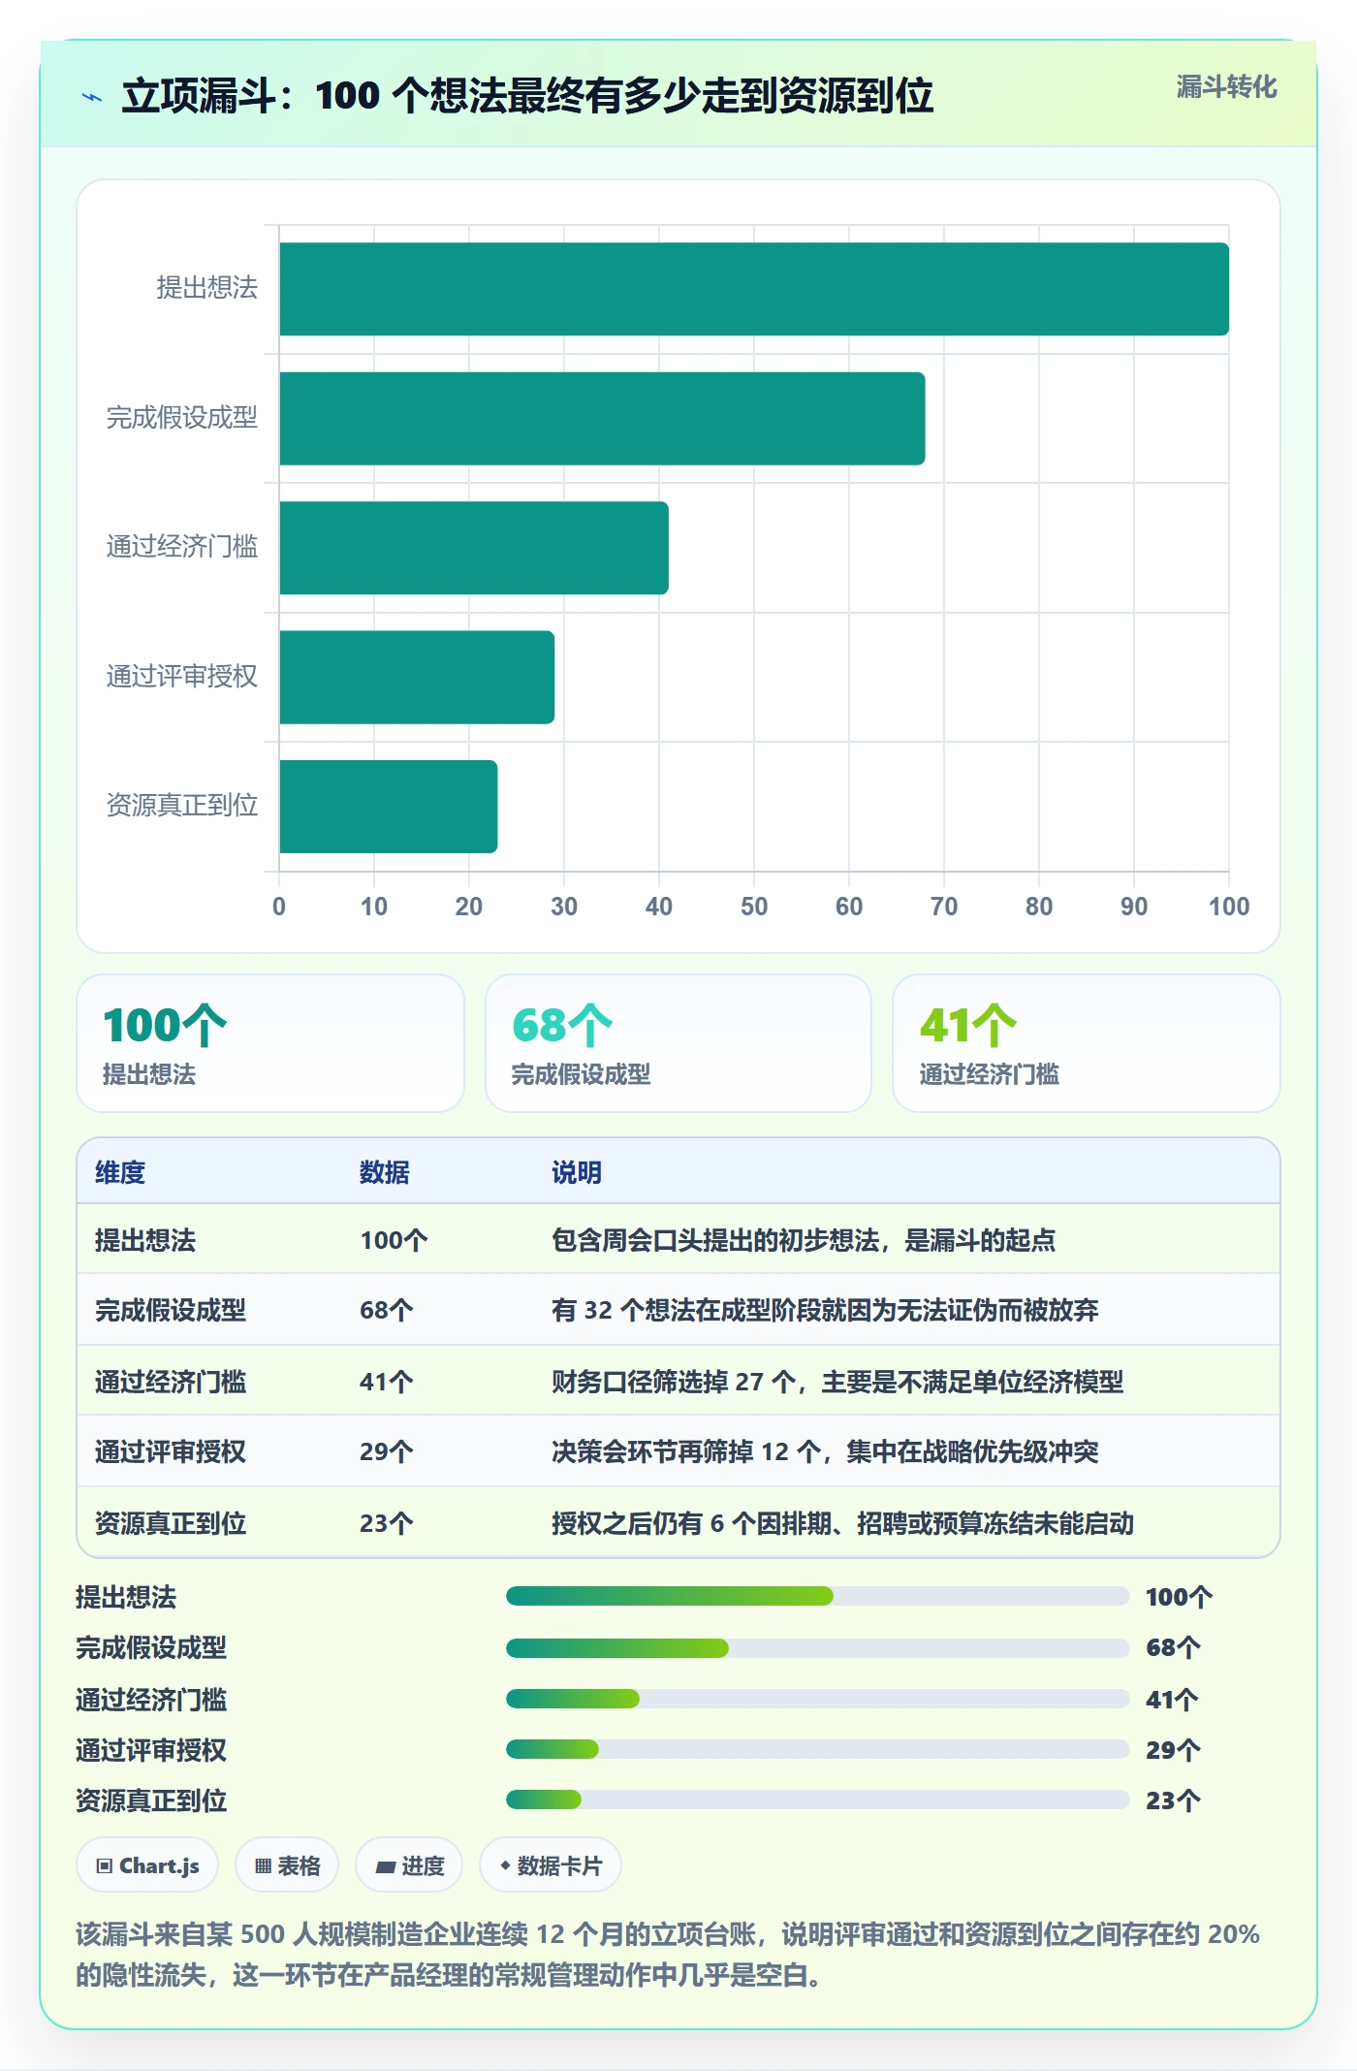Image resolution: width=1357 pixels, height=2071 pixels.
Task: Click the 通过经济门槛 progress bar
Action: [818, 1699]
